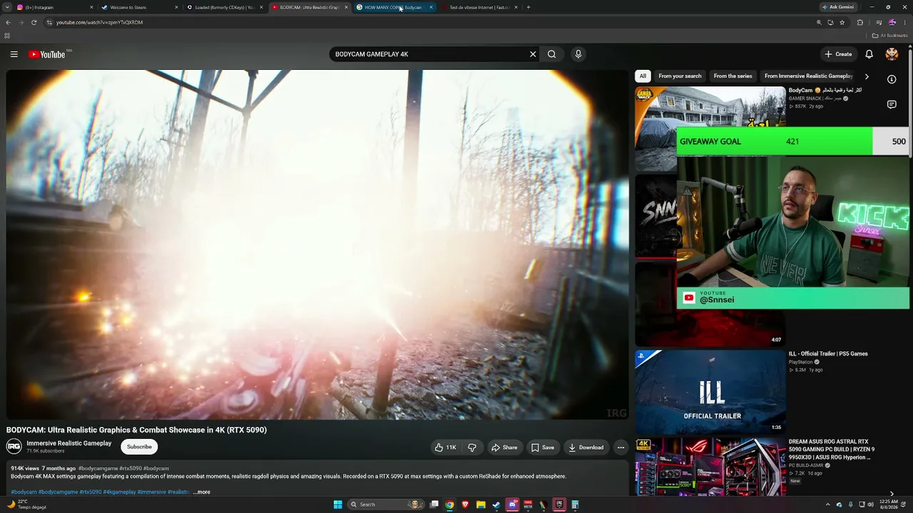Viewport: 913px width, 513px height.
Task: Dislike the Bodycam video
Action: (x=472, y=447)
